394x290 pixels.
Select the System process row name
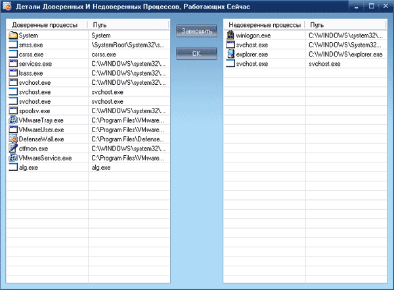coord(28,36)
